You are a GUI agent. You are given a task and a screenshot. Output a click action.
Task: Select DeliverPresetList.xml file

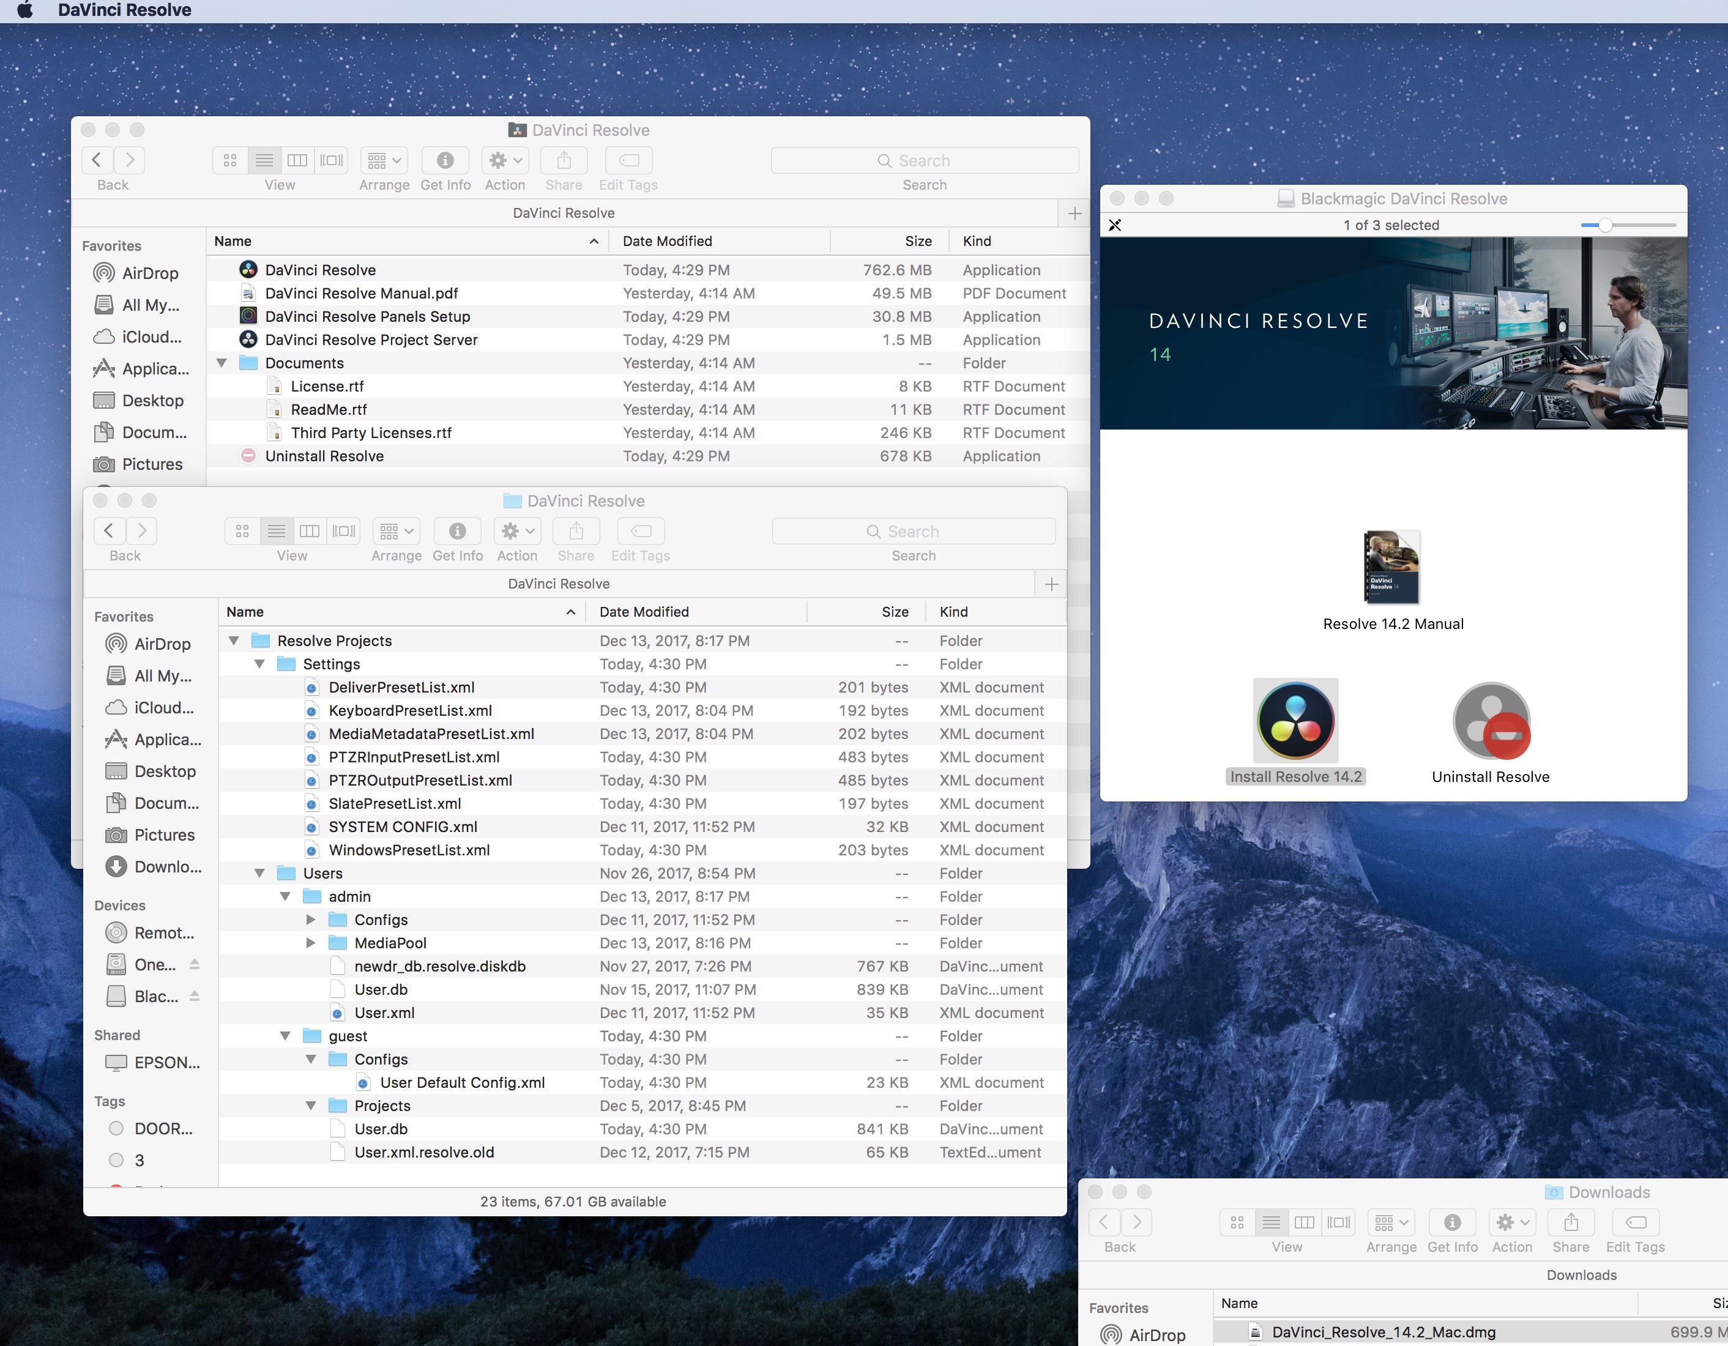642,688
